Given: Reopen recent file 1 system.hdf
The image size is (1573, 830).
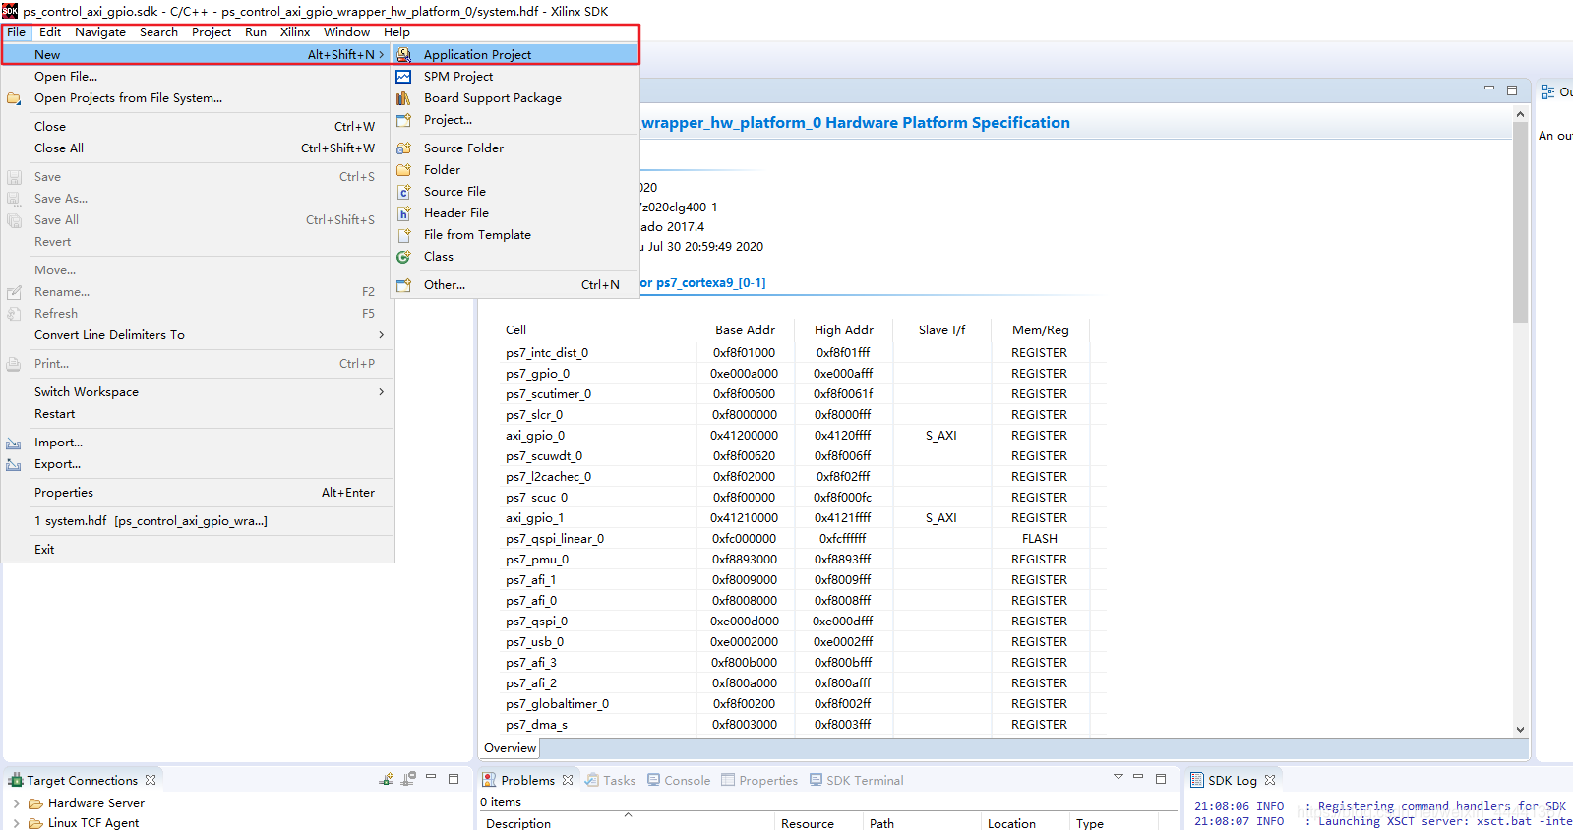Looking at the screenshot, I should 198,521.
